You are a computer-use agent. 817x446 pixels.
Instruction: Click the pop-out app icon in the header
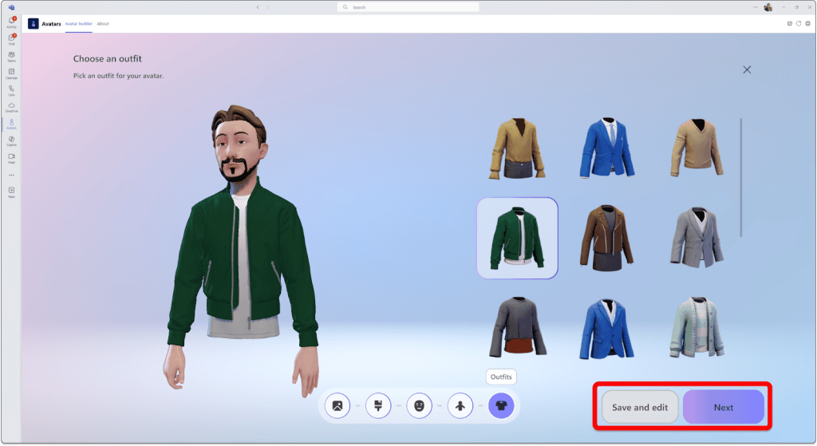point(790,23)
